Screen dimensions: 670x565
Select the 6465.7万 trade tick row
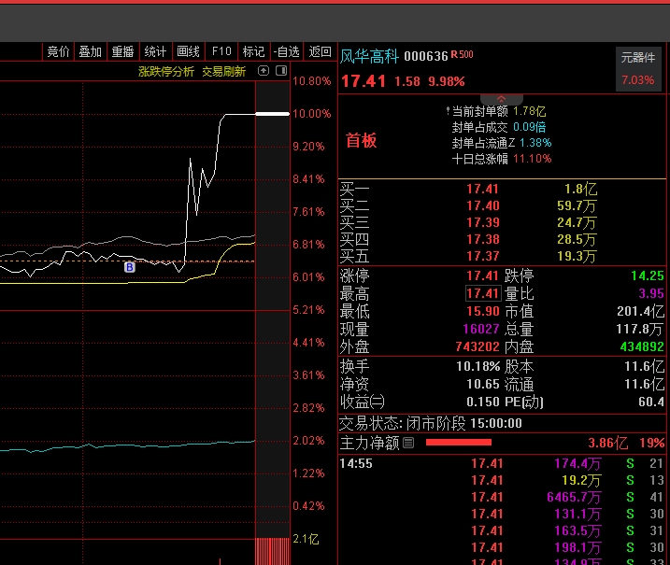[502, 497]
